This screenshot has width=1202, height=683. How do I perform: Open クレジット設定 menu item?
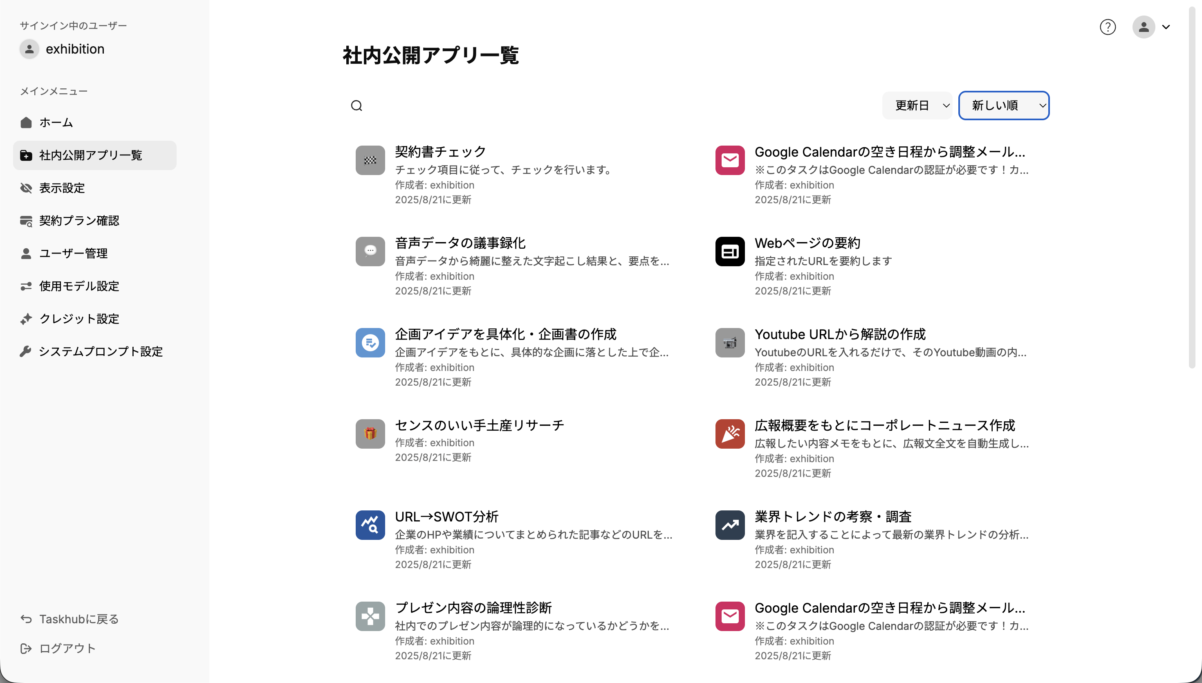click(x=79, y=319)
